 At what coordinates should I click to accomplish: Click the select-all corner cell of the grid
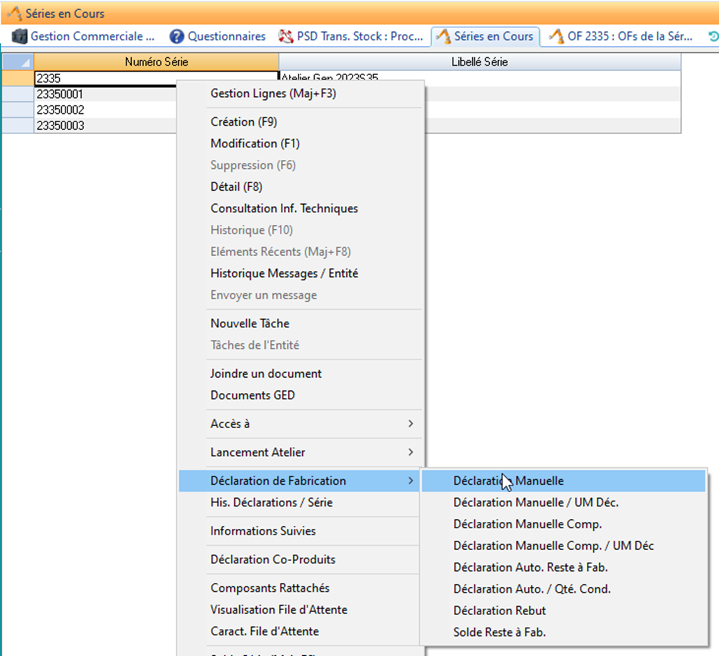(x=18, y=62)
